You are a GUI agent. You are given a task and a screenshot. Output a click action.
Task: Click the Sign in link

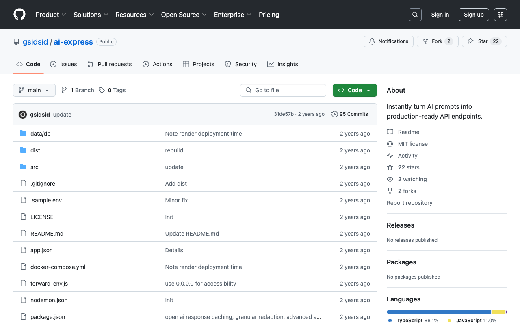tap(440, 15)
